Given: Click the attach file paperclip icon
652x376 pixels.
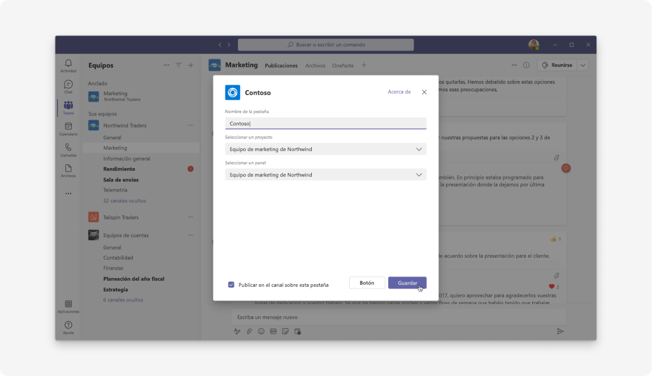Looking at the screenshot, I should click(x=249, y=331).
